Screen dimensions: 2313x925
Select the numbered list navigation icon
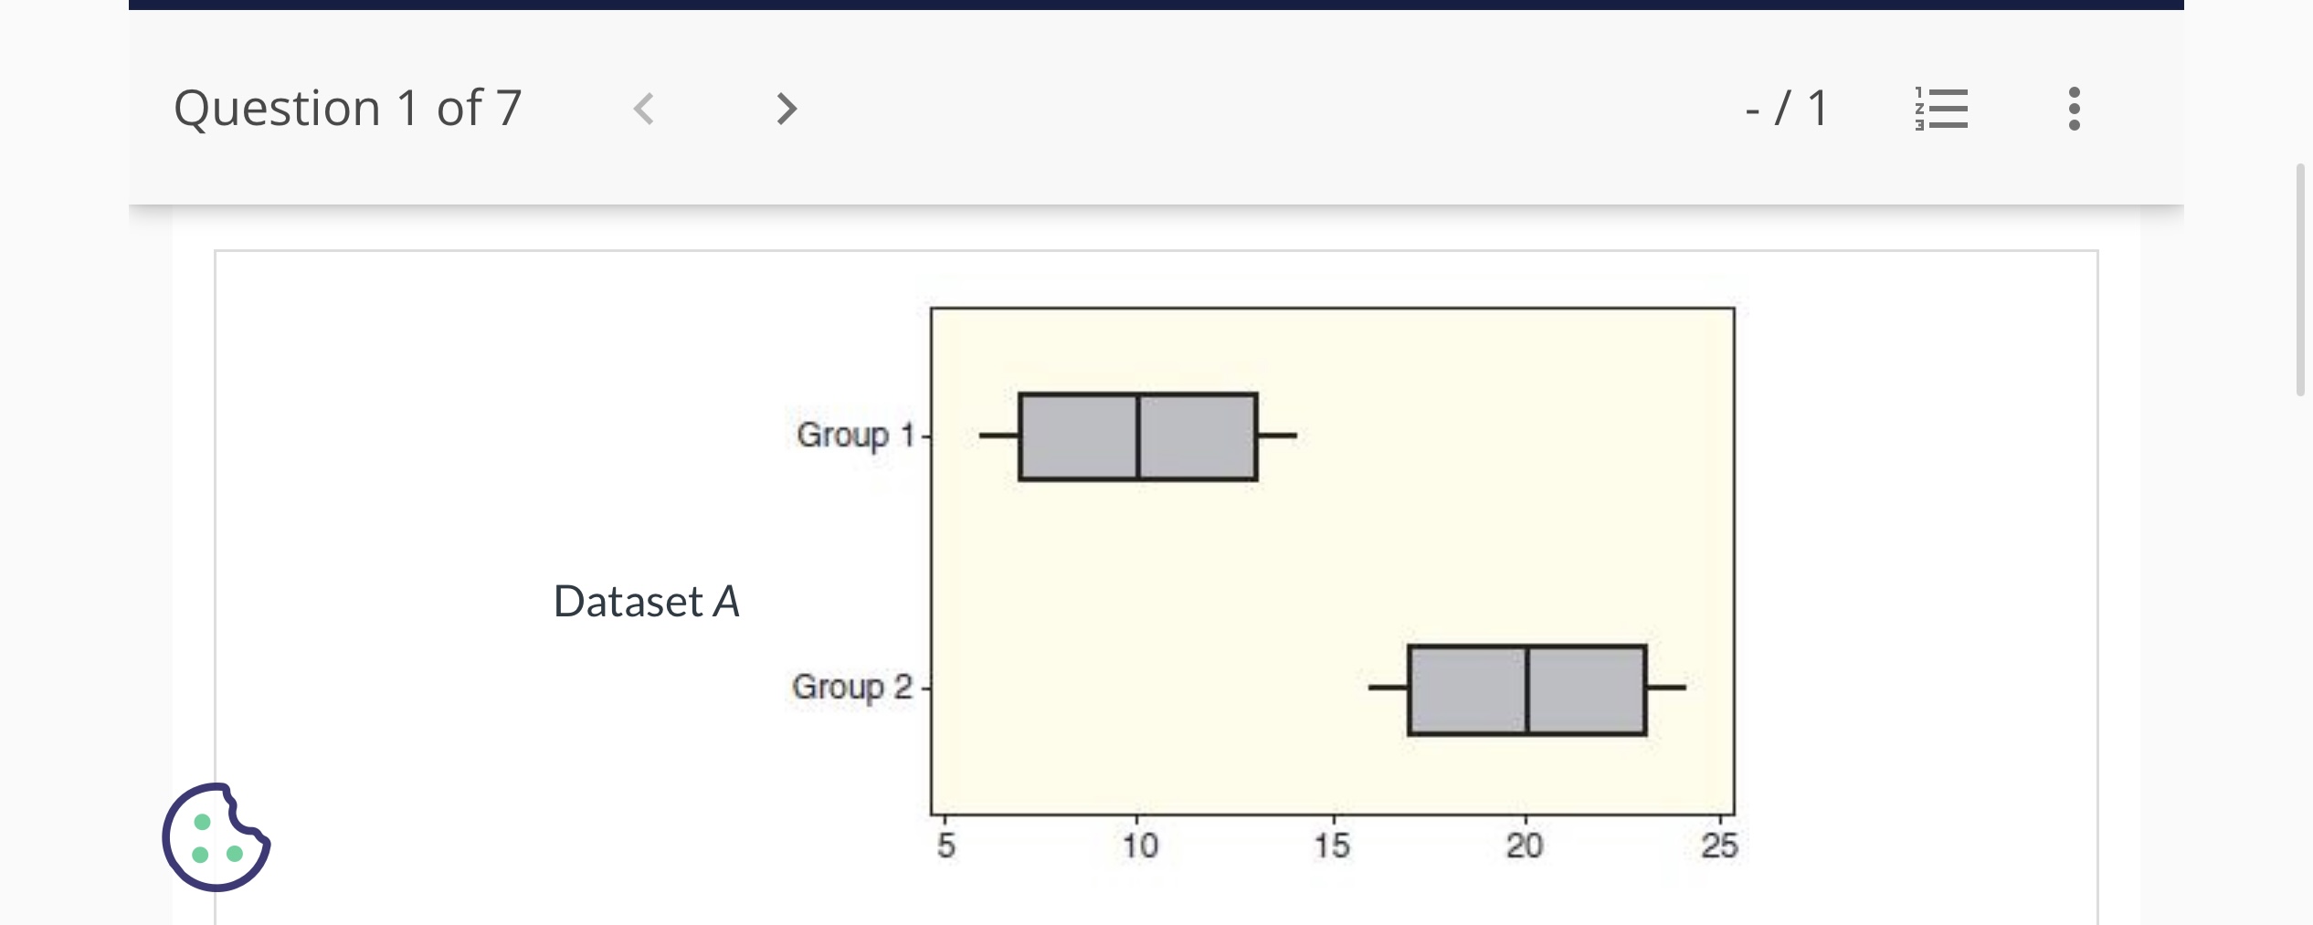(x=1939, y=108)
